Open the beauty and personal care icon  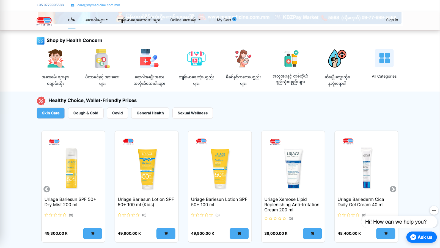pos(291,58)
